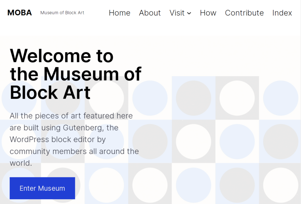Expand the chevron next to Visit
The width and height of the screenshot is (301, 204).
tap(189, 13)
